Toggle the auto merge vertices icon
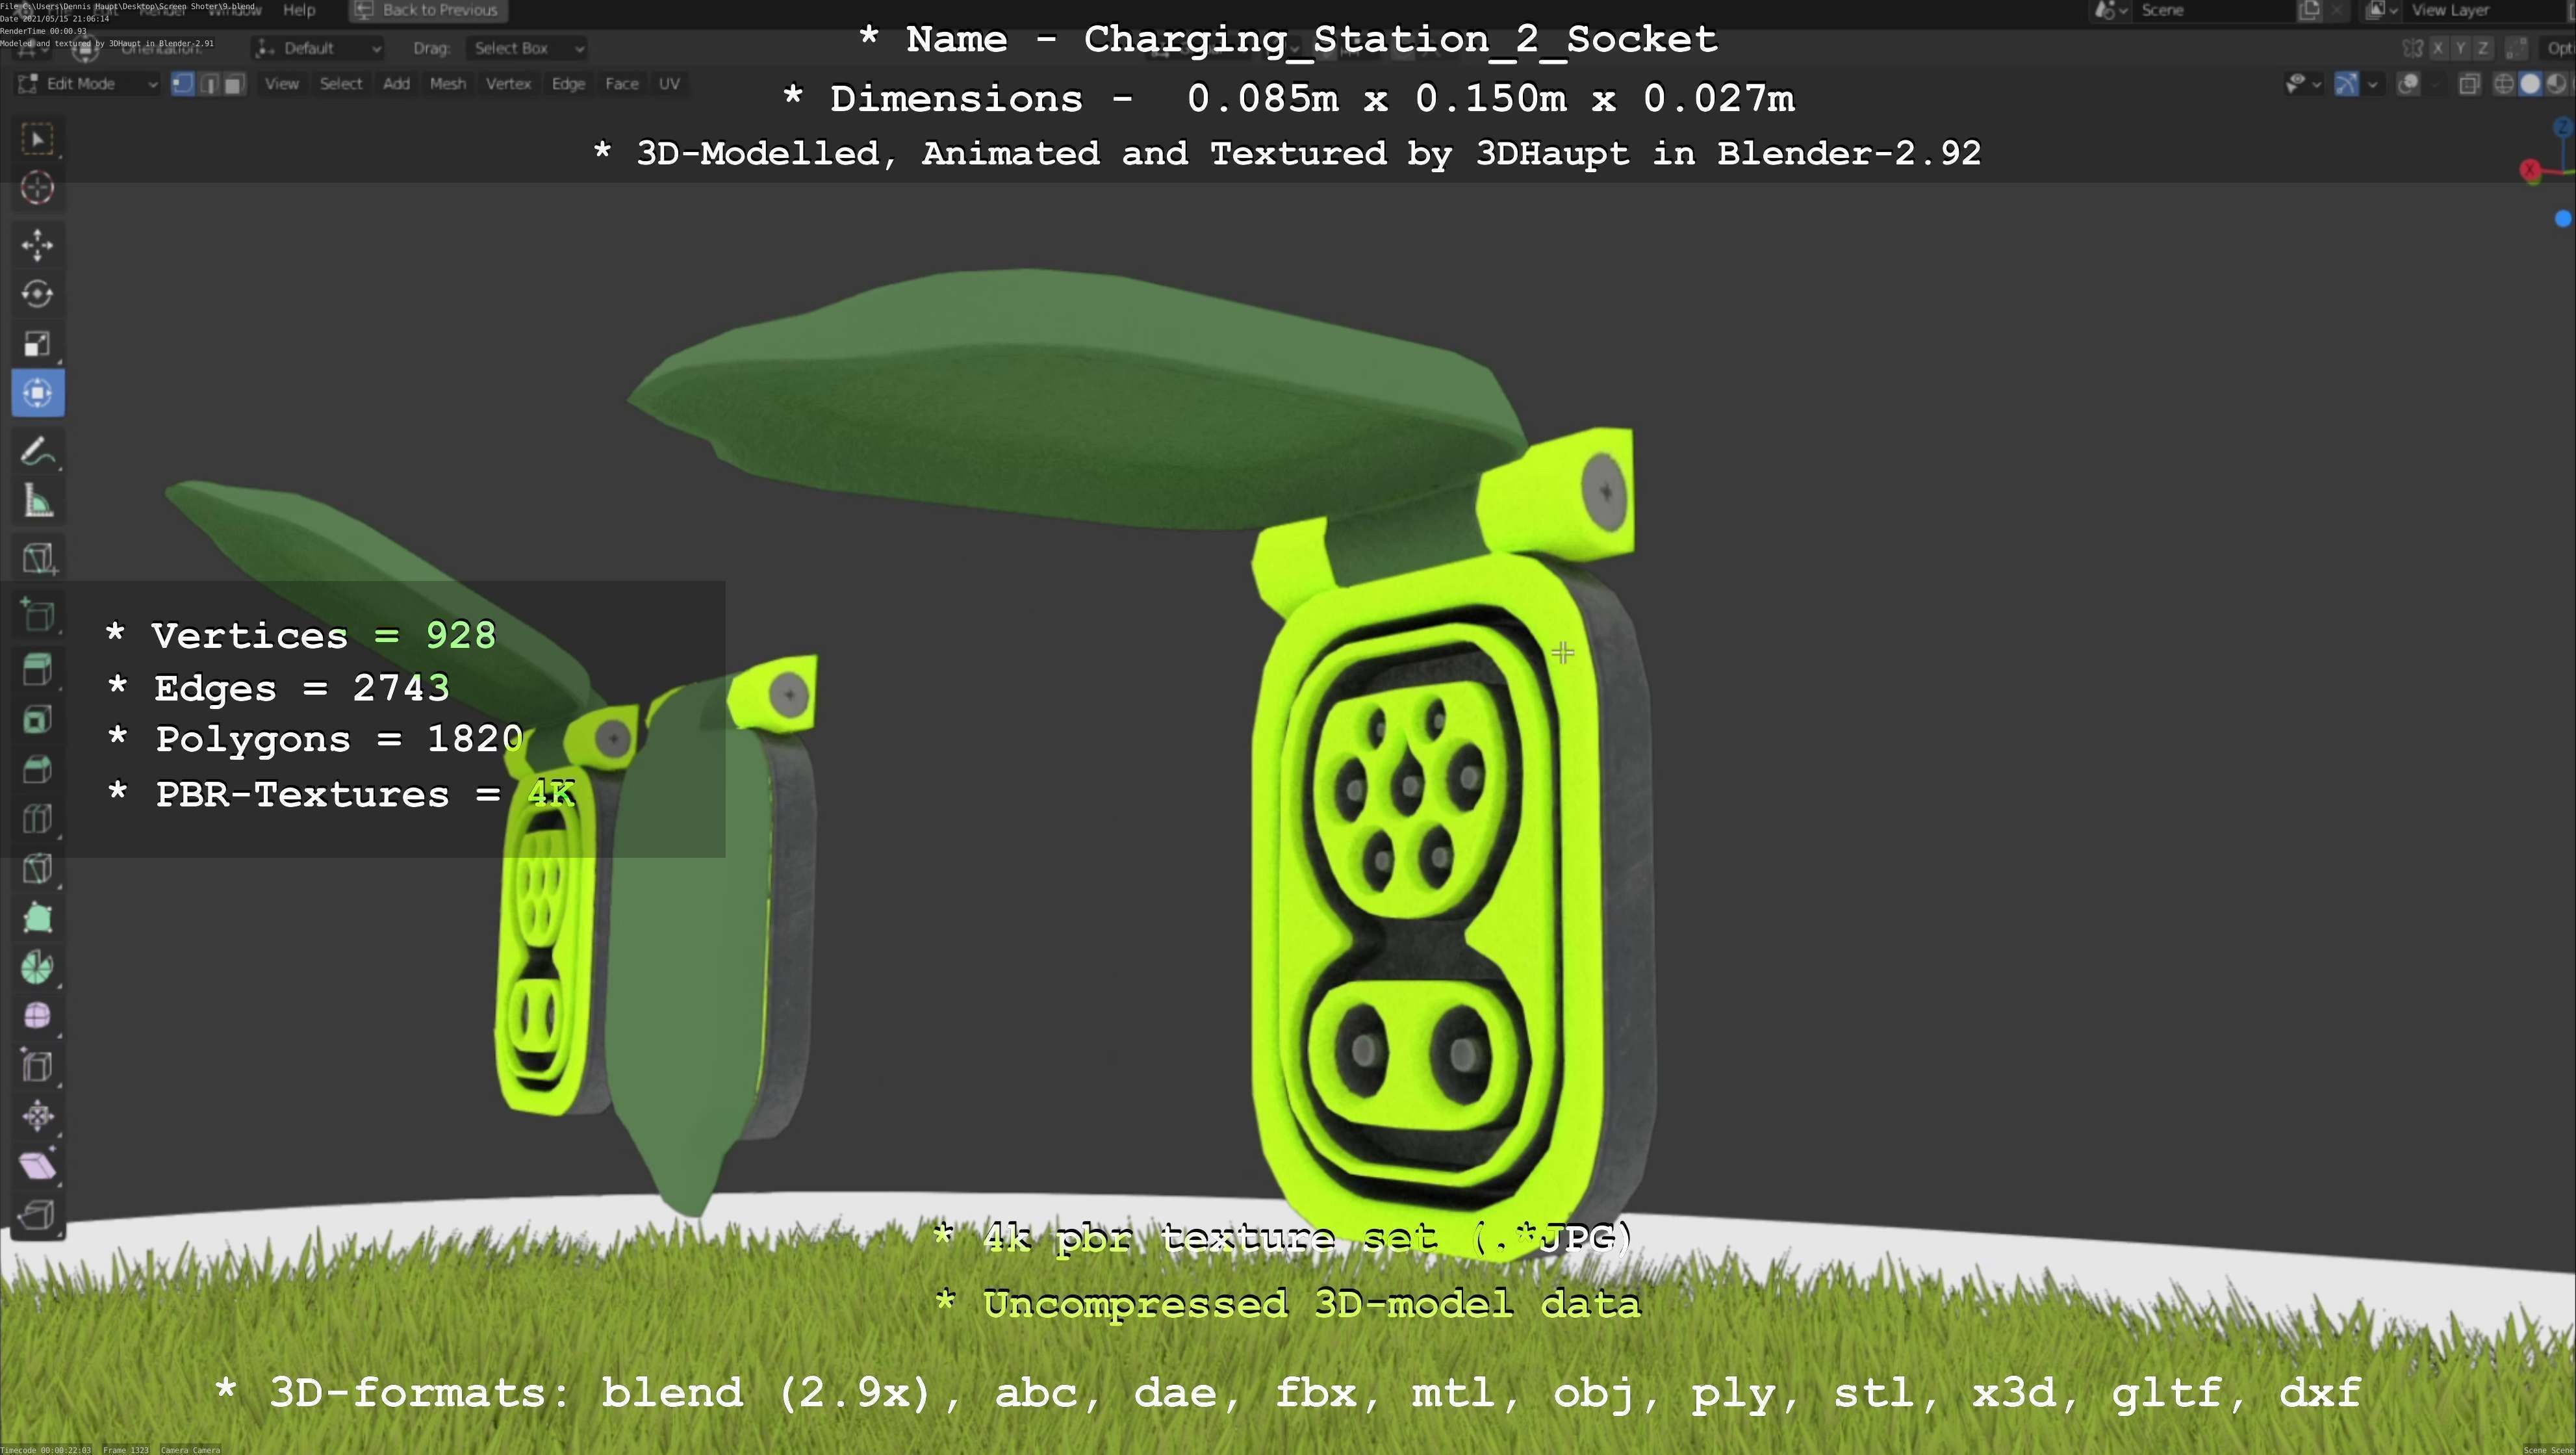This screenshot has width=2576, height=1455. [2517, 48]
